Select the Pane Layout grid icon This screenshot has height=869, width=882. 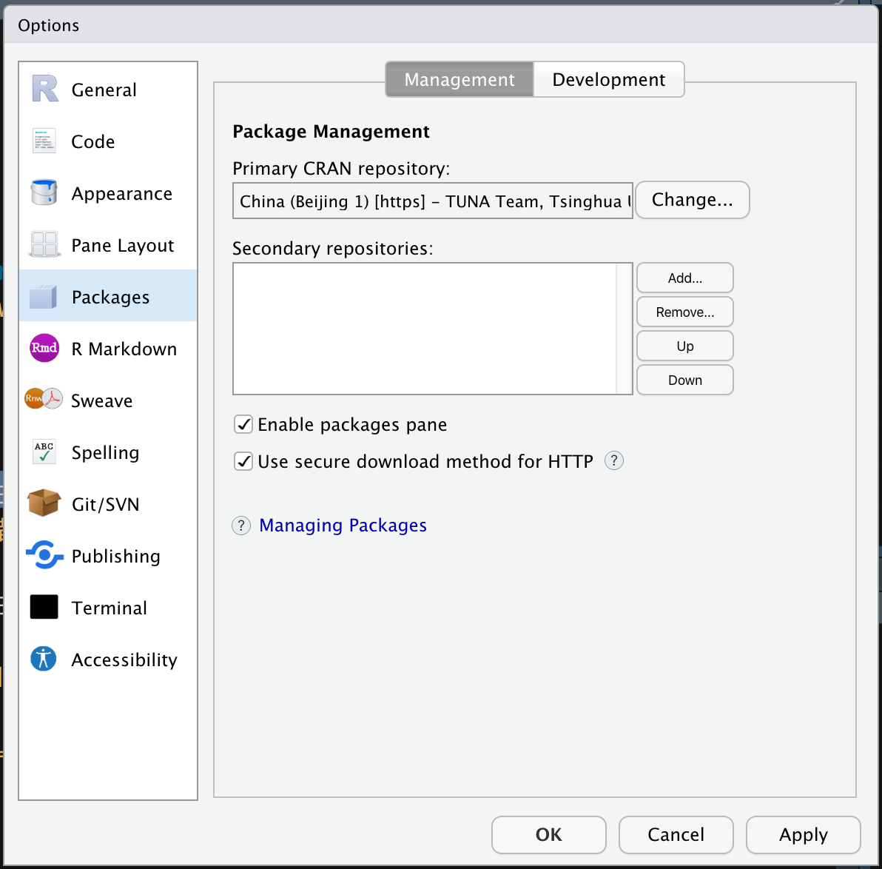click(44, 244)
